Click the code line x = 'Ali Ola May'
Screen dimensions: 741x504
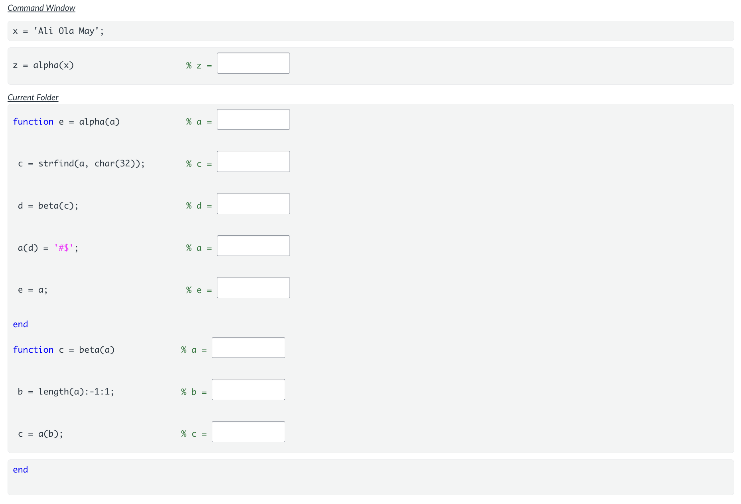[58, 31]
